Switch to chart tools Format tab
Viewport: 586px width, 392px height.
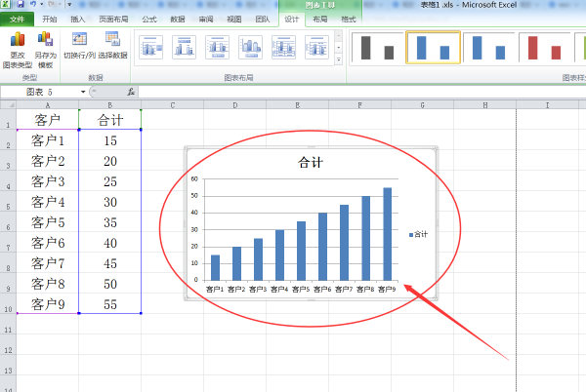[x=349, y=20]
